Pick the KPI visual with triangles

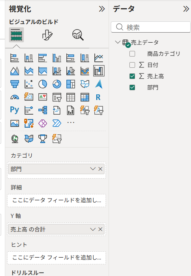[x=43, y=97]
